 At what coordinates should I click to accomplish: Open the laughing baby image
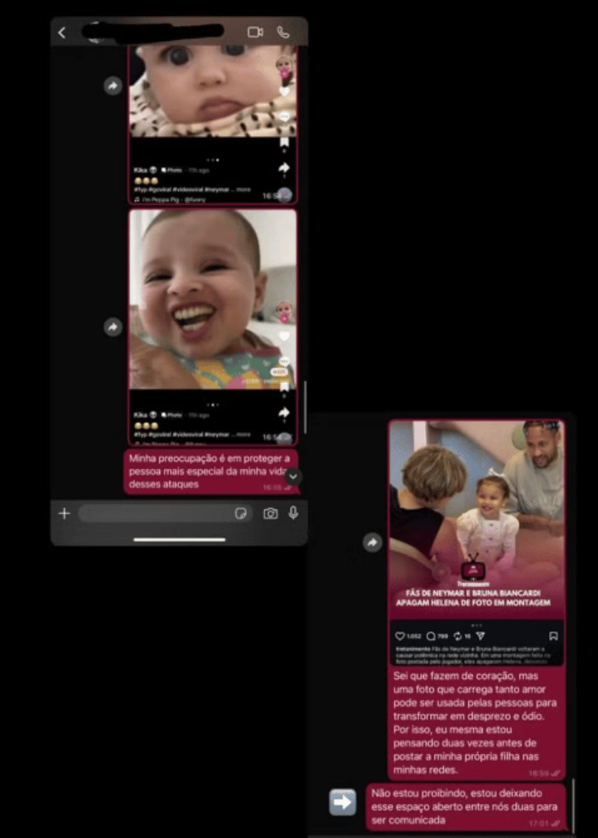click(x=213, y=327)
